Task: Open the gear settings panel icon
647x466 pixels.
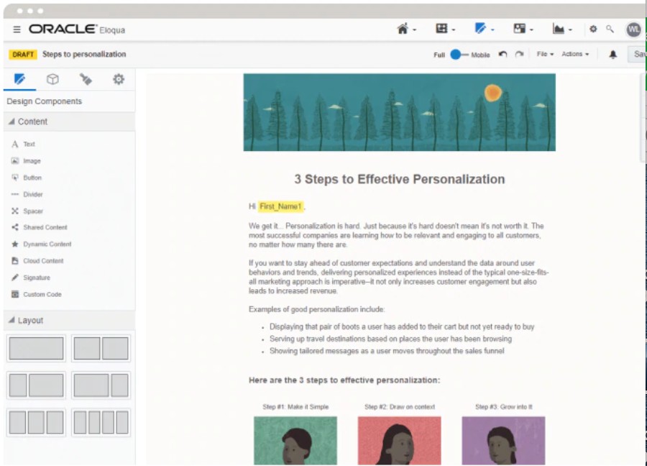Action: click(118, 79)
